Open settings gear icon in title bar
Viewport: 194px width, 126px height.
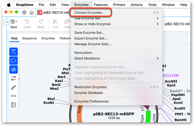pyautogui.click(x=24, y=12)
